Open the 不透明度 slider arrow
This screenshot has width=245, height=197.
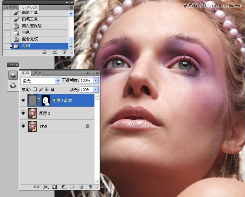coord(95,81)
